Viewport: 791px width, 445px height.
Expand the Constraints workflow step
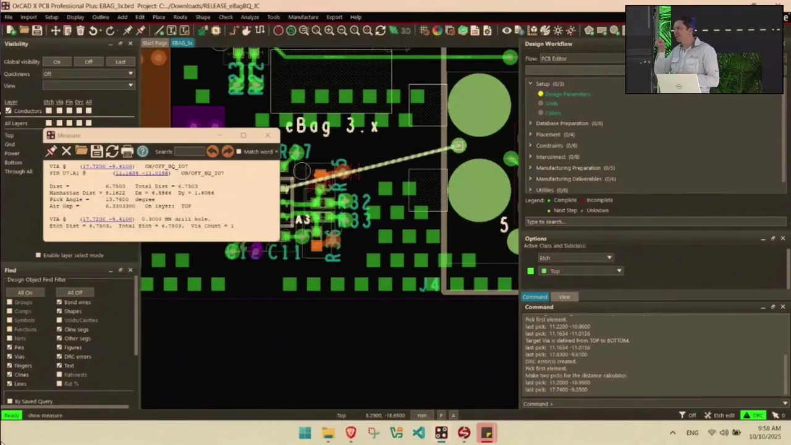click(x=530, y=145)
